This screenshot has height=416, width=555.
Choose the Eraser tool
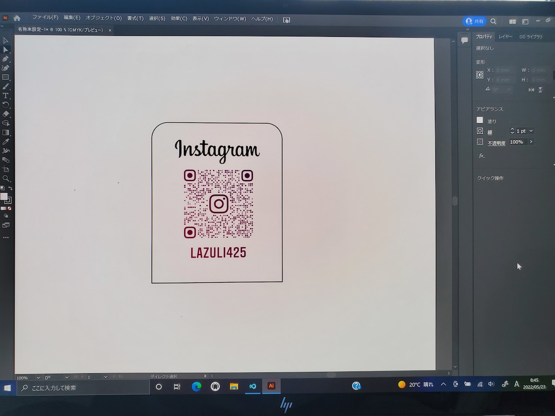click(x=5, y=114)
